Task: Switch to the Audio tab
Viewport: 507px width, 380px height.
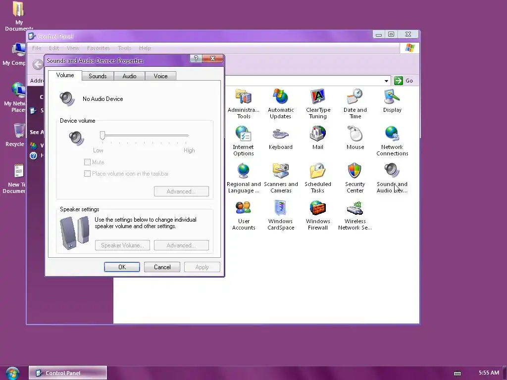Action: [x=129, y=76]
